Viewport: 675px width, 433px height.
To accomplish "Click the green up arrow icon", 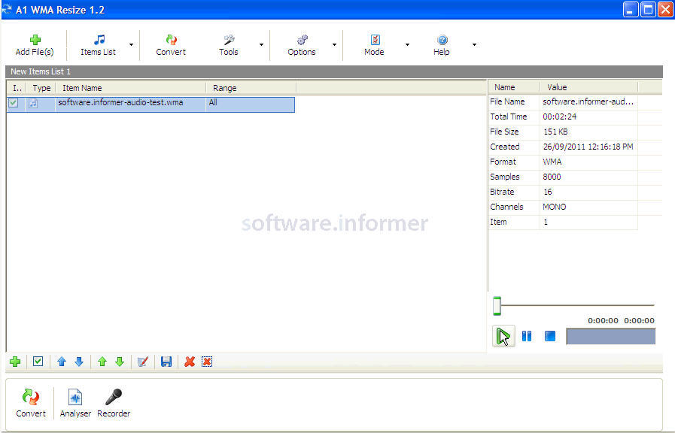I will 102,362.
